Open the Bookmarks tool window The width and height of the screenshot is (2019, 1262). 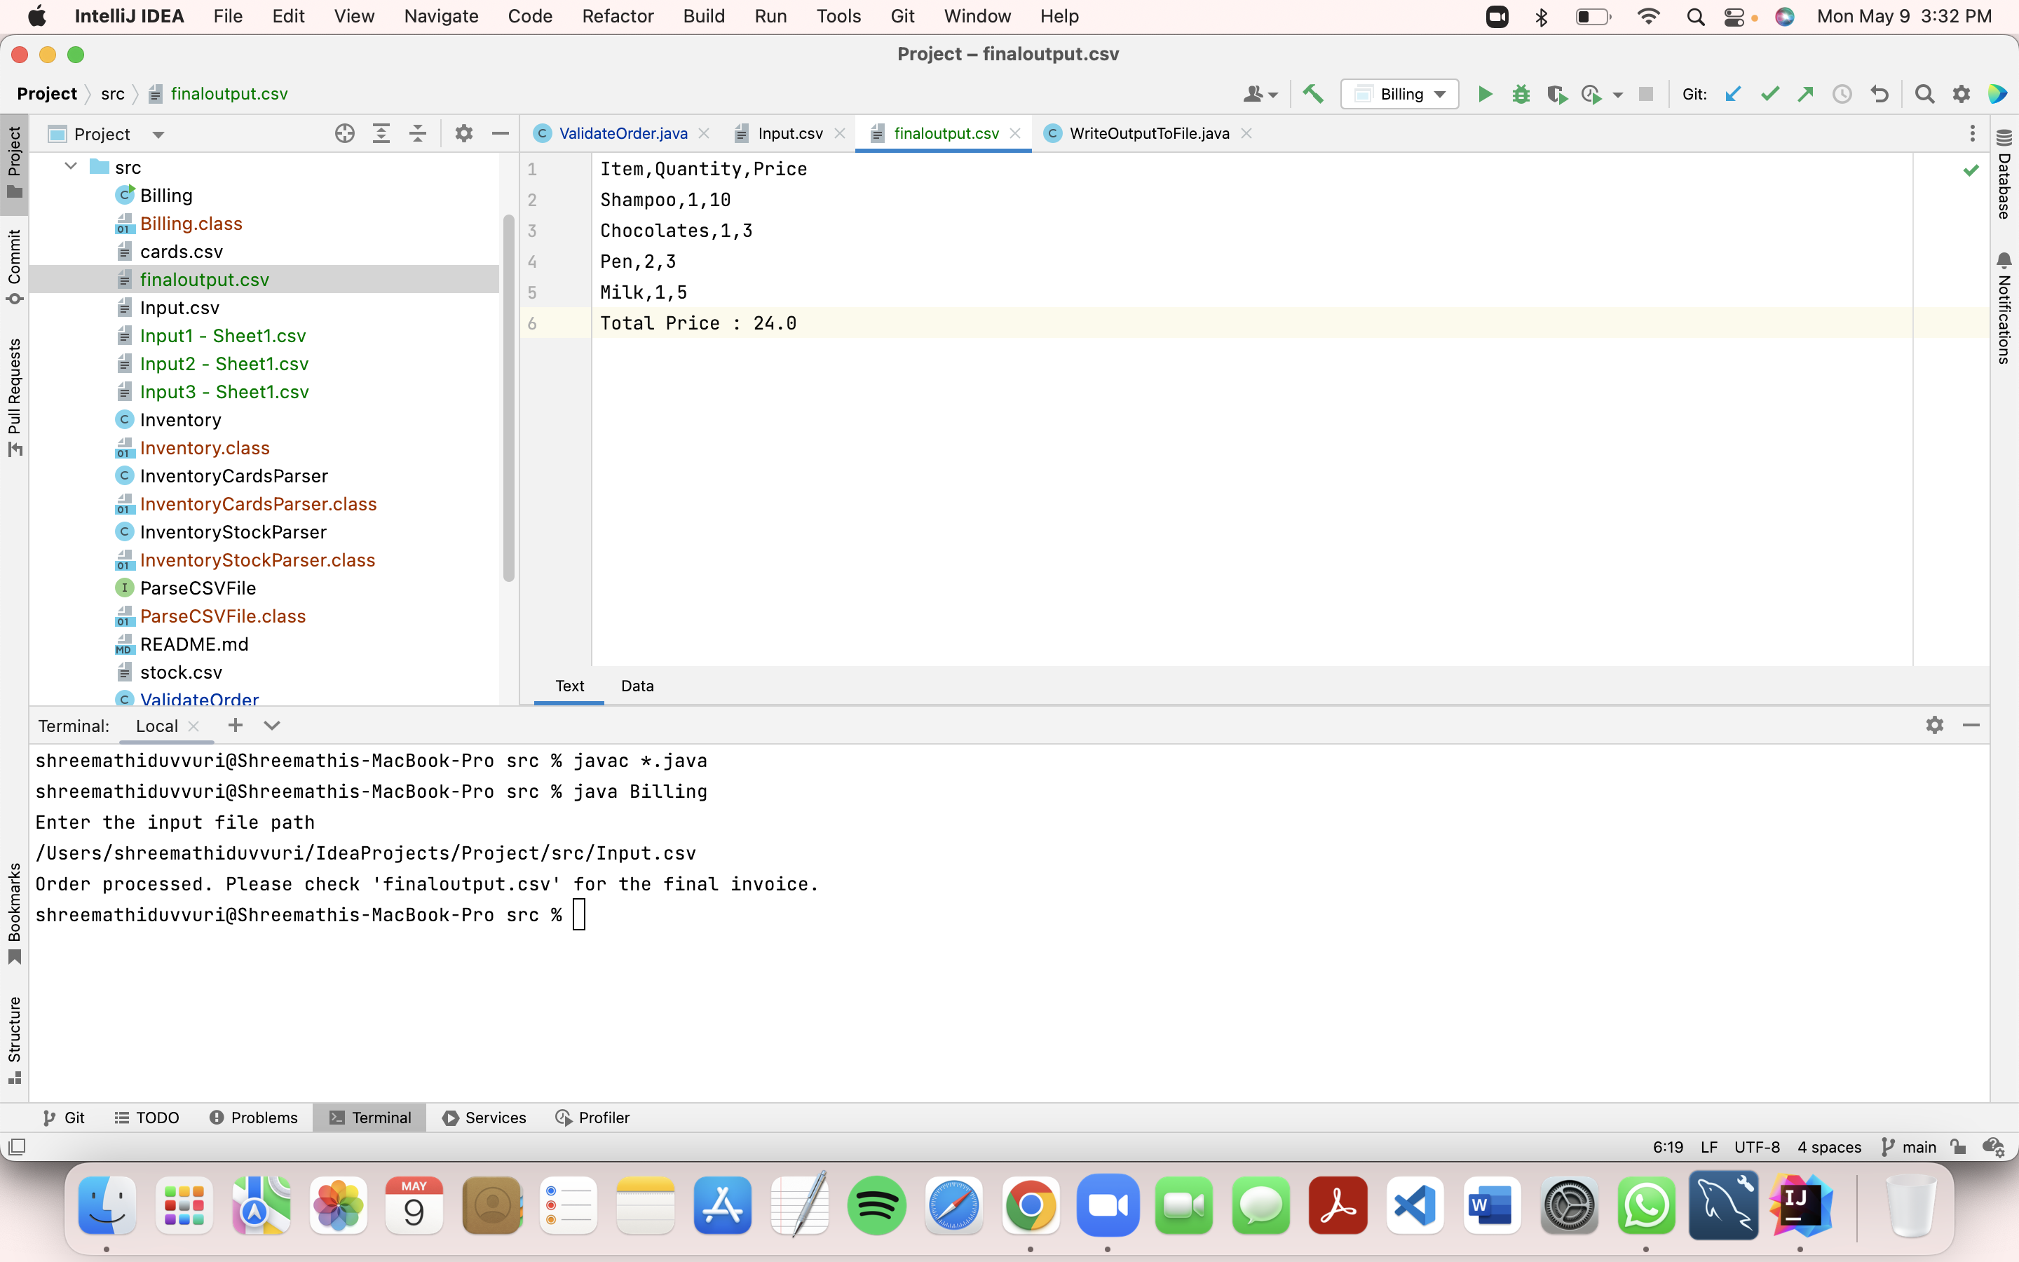click(x=14, y=913)
